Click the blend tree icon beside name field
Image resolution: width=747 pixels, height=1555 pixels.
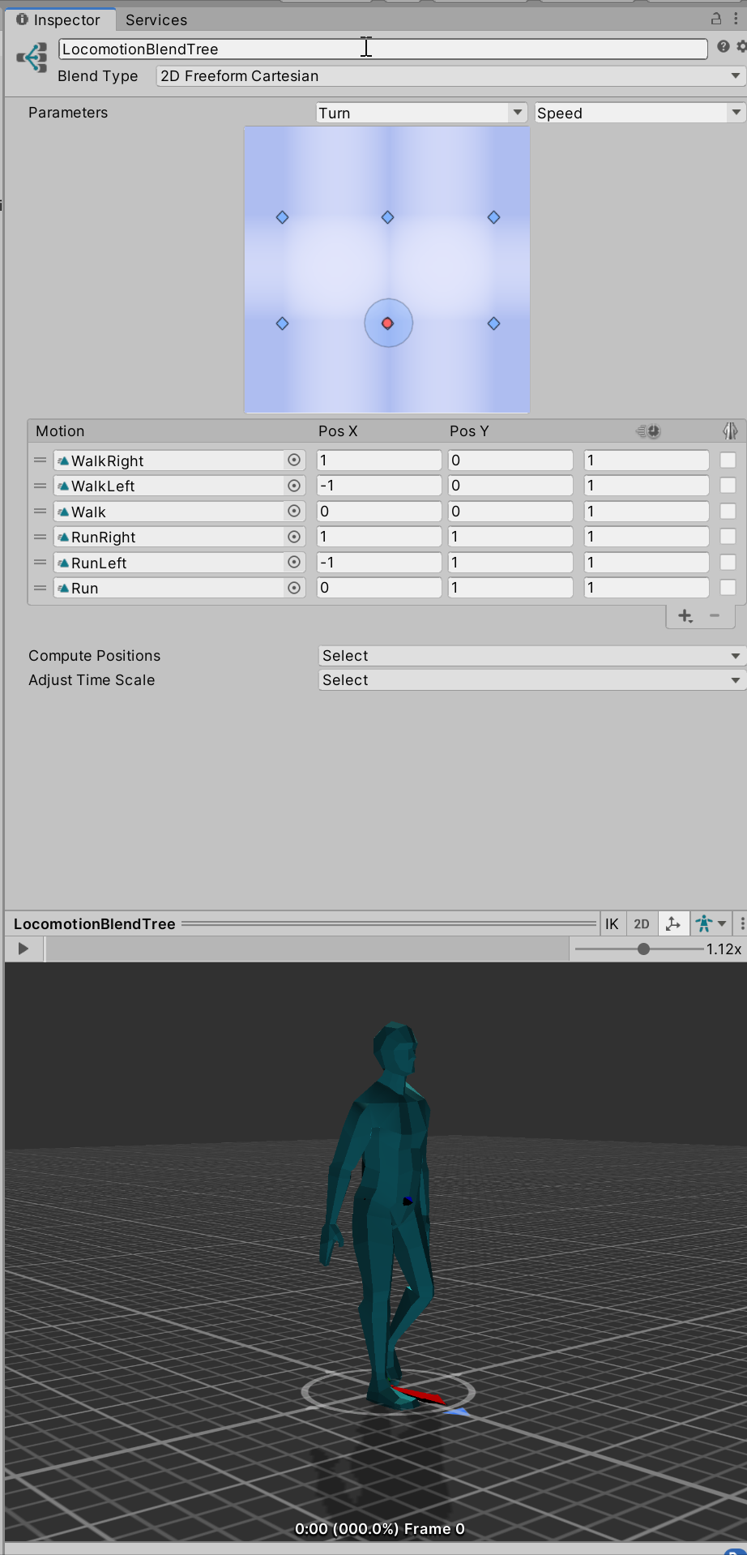[32, 58]
